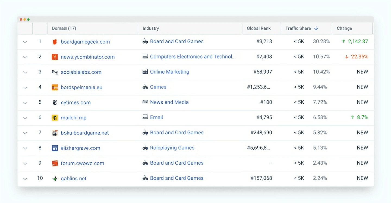The image size is (391, 203).
Task: Expand row 7 boku-boardgame.net
Action: pyautogui.click(x=25, y=133)
